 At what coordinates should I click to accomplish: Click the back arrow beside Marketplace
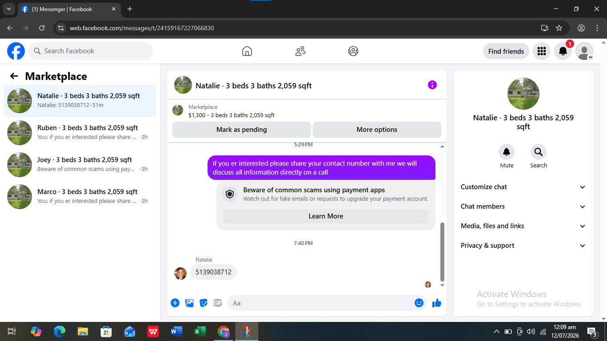[x=14, y=76]
